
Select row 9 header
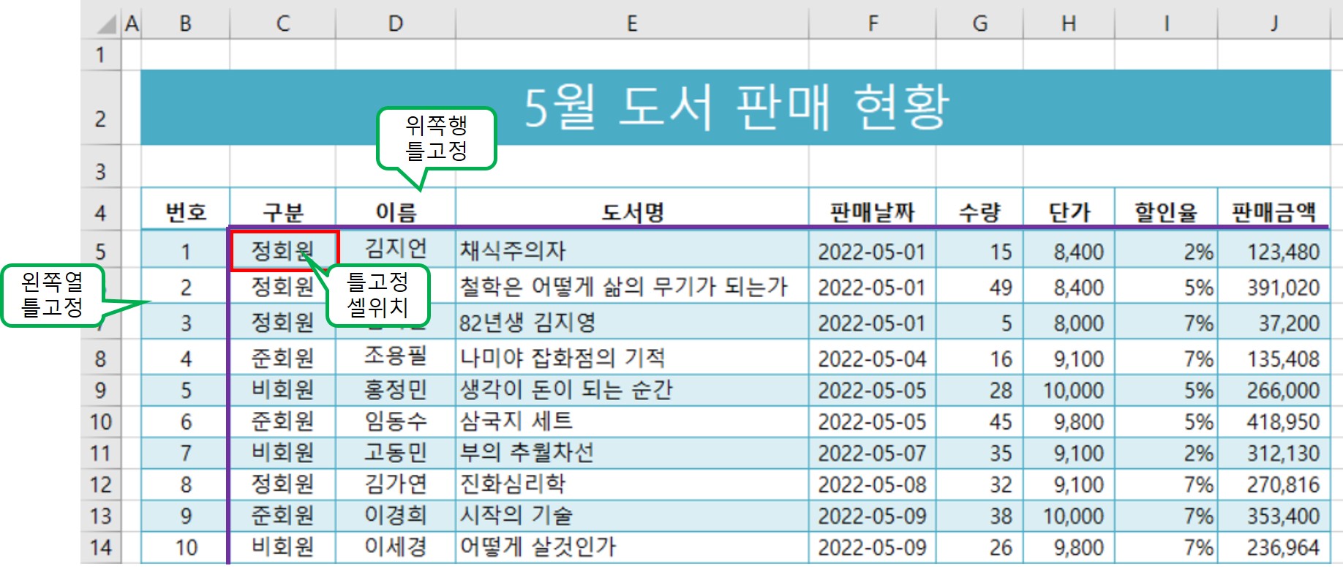101,390
